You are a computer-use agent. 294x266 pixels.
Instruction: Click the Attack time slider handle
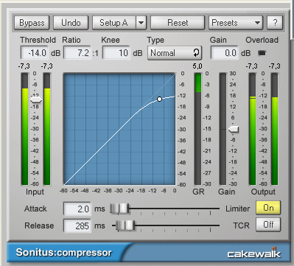coord(119,209)
